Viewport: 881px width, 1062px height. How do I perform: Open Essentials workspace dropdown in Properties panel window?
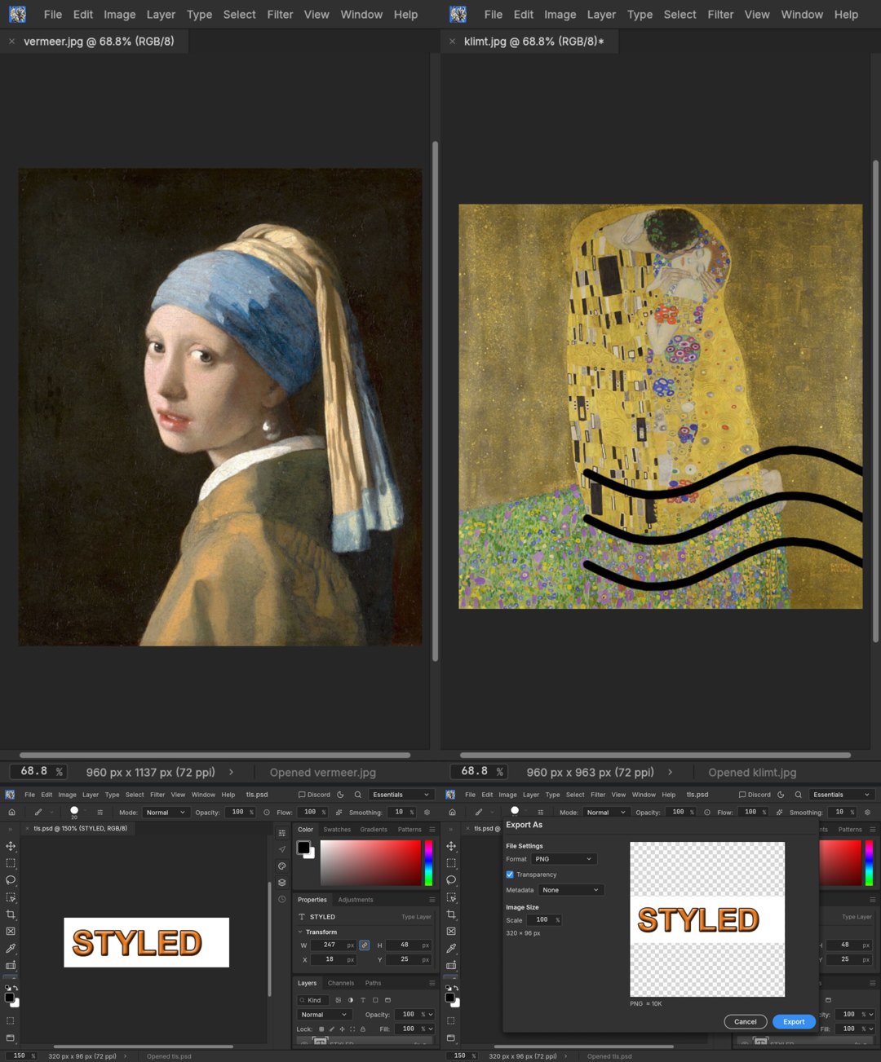coord(401,795)
